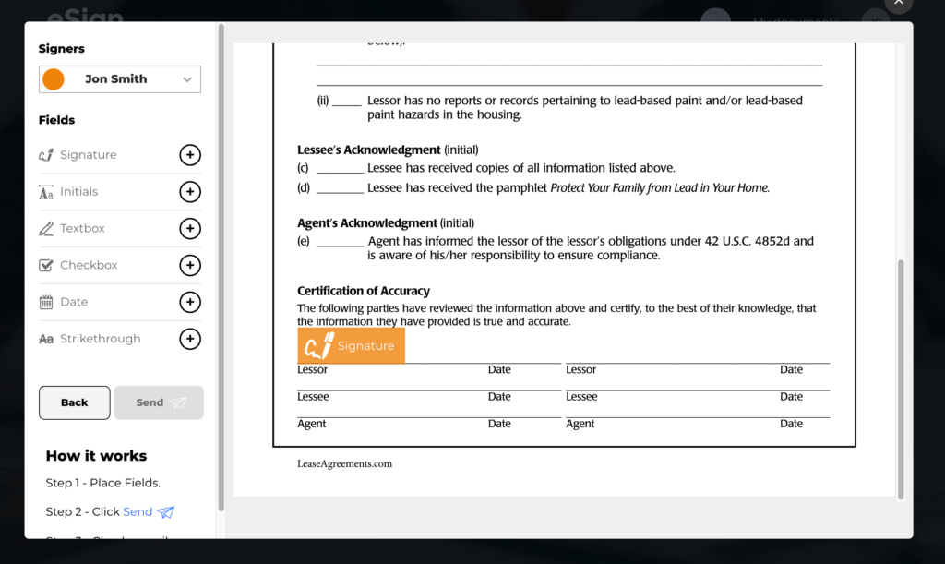The image size is (945, 564).
Task: Expand the Initials field using its plus control
Action: point(189,192)
